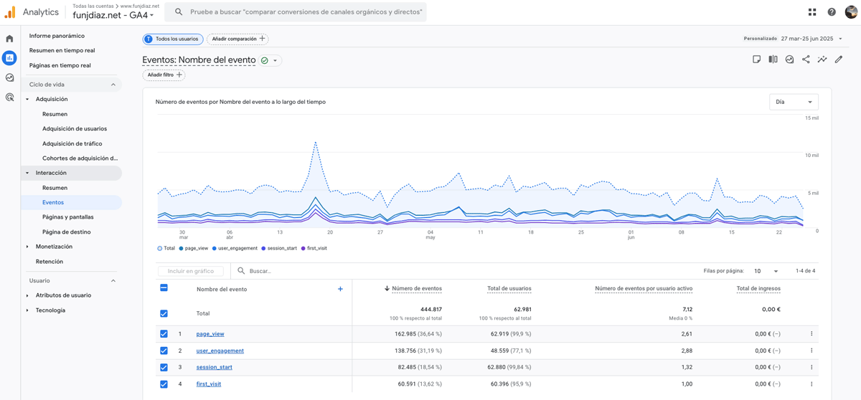Open the annotations note icon

[x=756, y=59]
